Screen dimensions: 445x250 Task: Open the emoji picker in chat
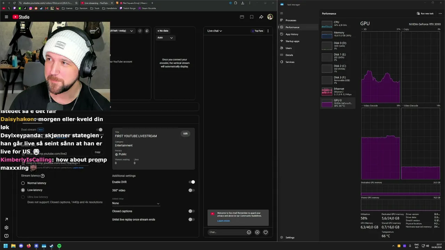[x=249, y=232]
